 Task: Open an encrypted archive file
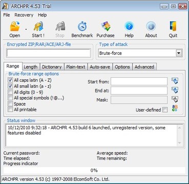pos(15,29)
